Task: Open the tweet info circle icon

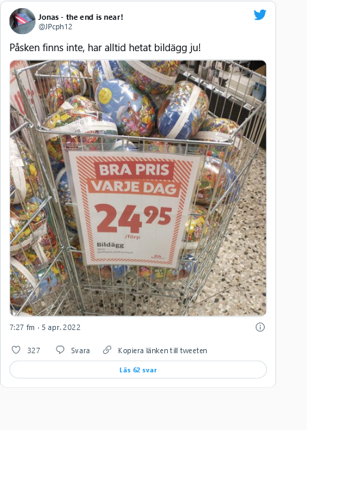Action: pyautogui.click(x=260, y=327)
